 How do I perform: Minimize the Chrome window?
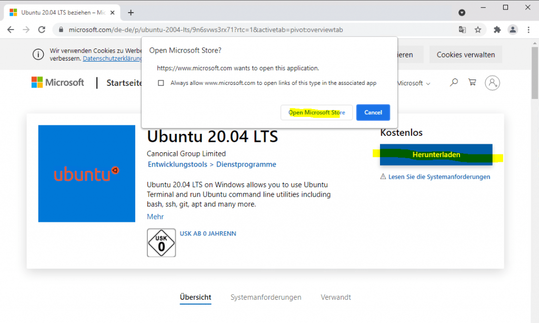pos(483,7)
